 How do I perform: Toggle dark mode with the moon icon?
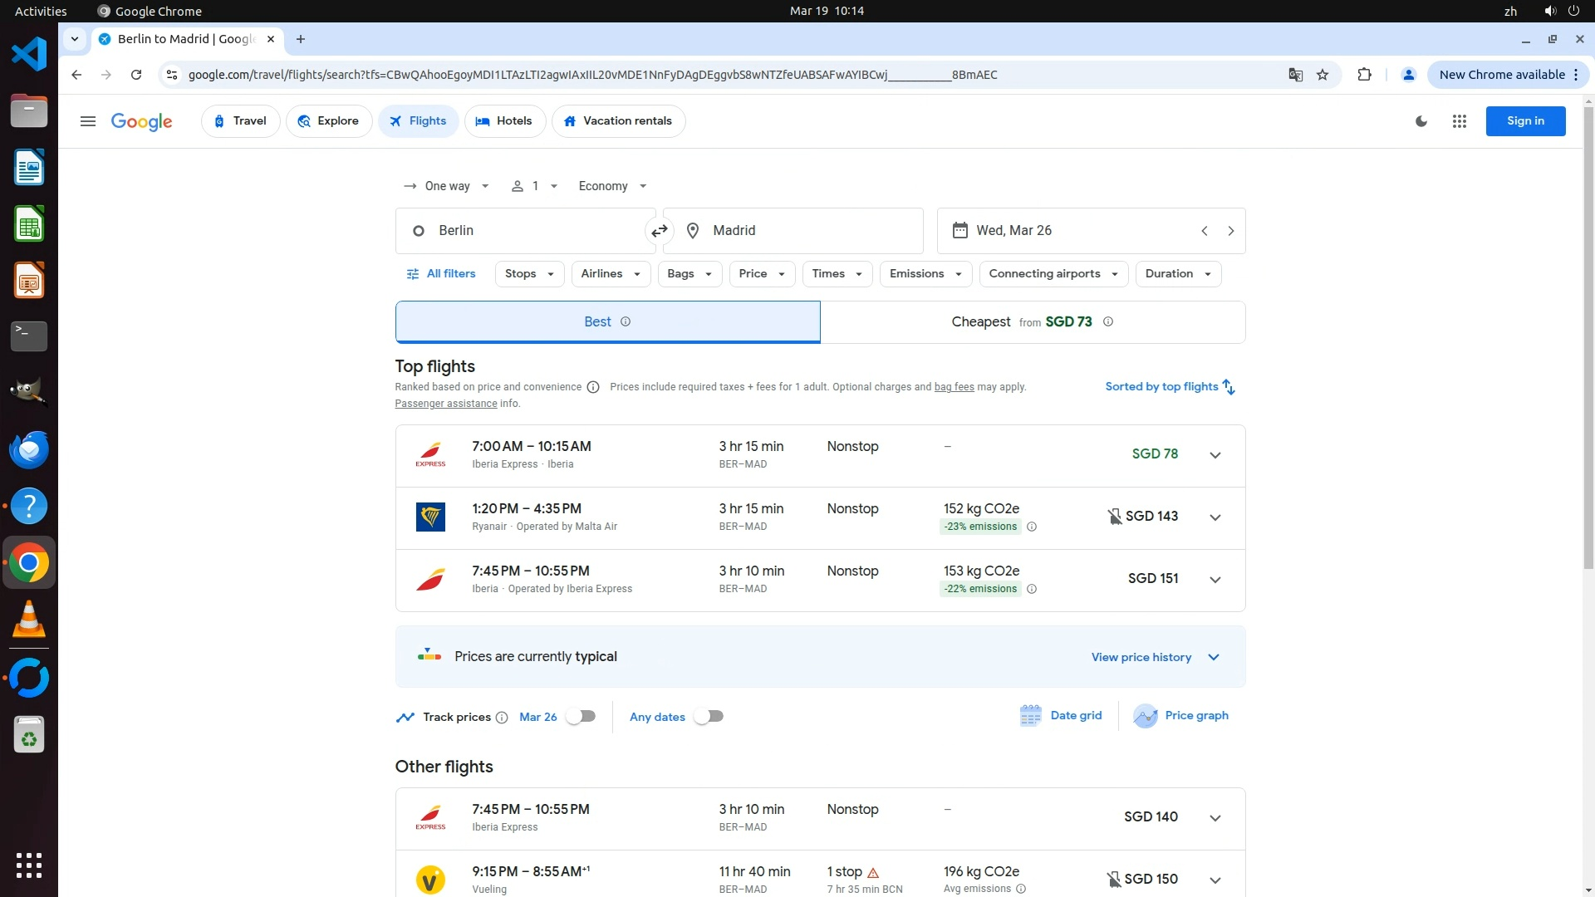(1421, 121)
